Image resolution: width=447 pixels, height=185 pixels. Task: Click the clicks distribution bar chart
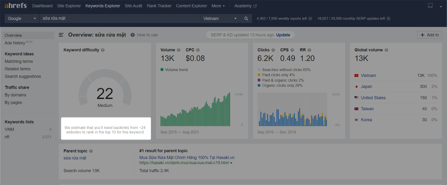tap(292, 109)
